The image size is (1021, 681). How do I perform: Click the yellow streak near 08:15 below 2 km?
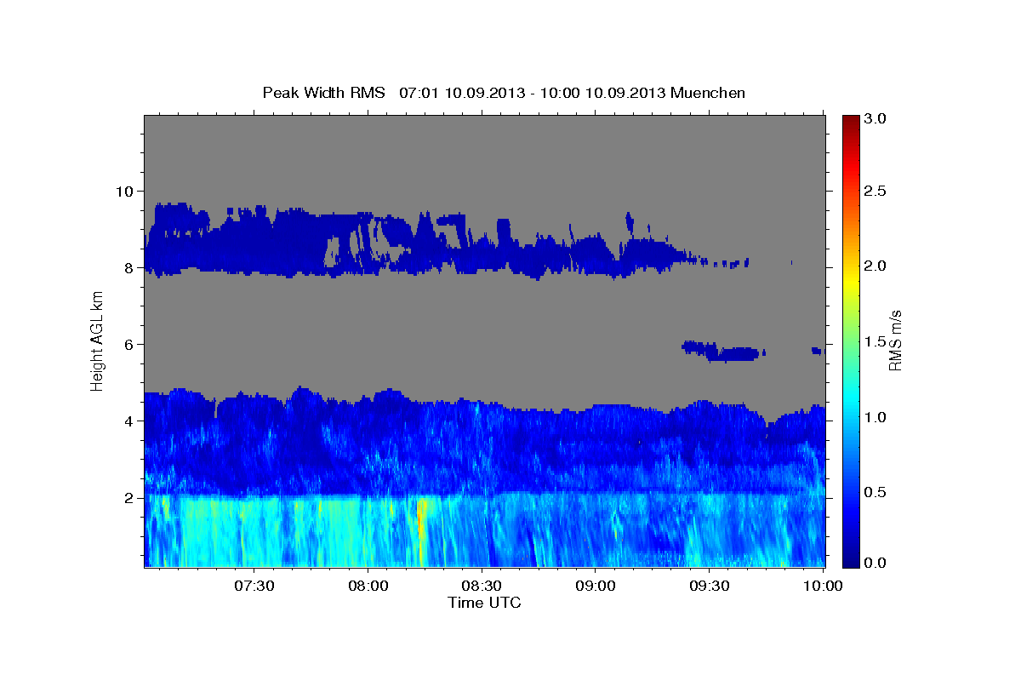pyautogui.click(x=420, y=529)
